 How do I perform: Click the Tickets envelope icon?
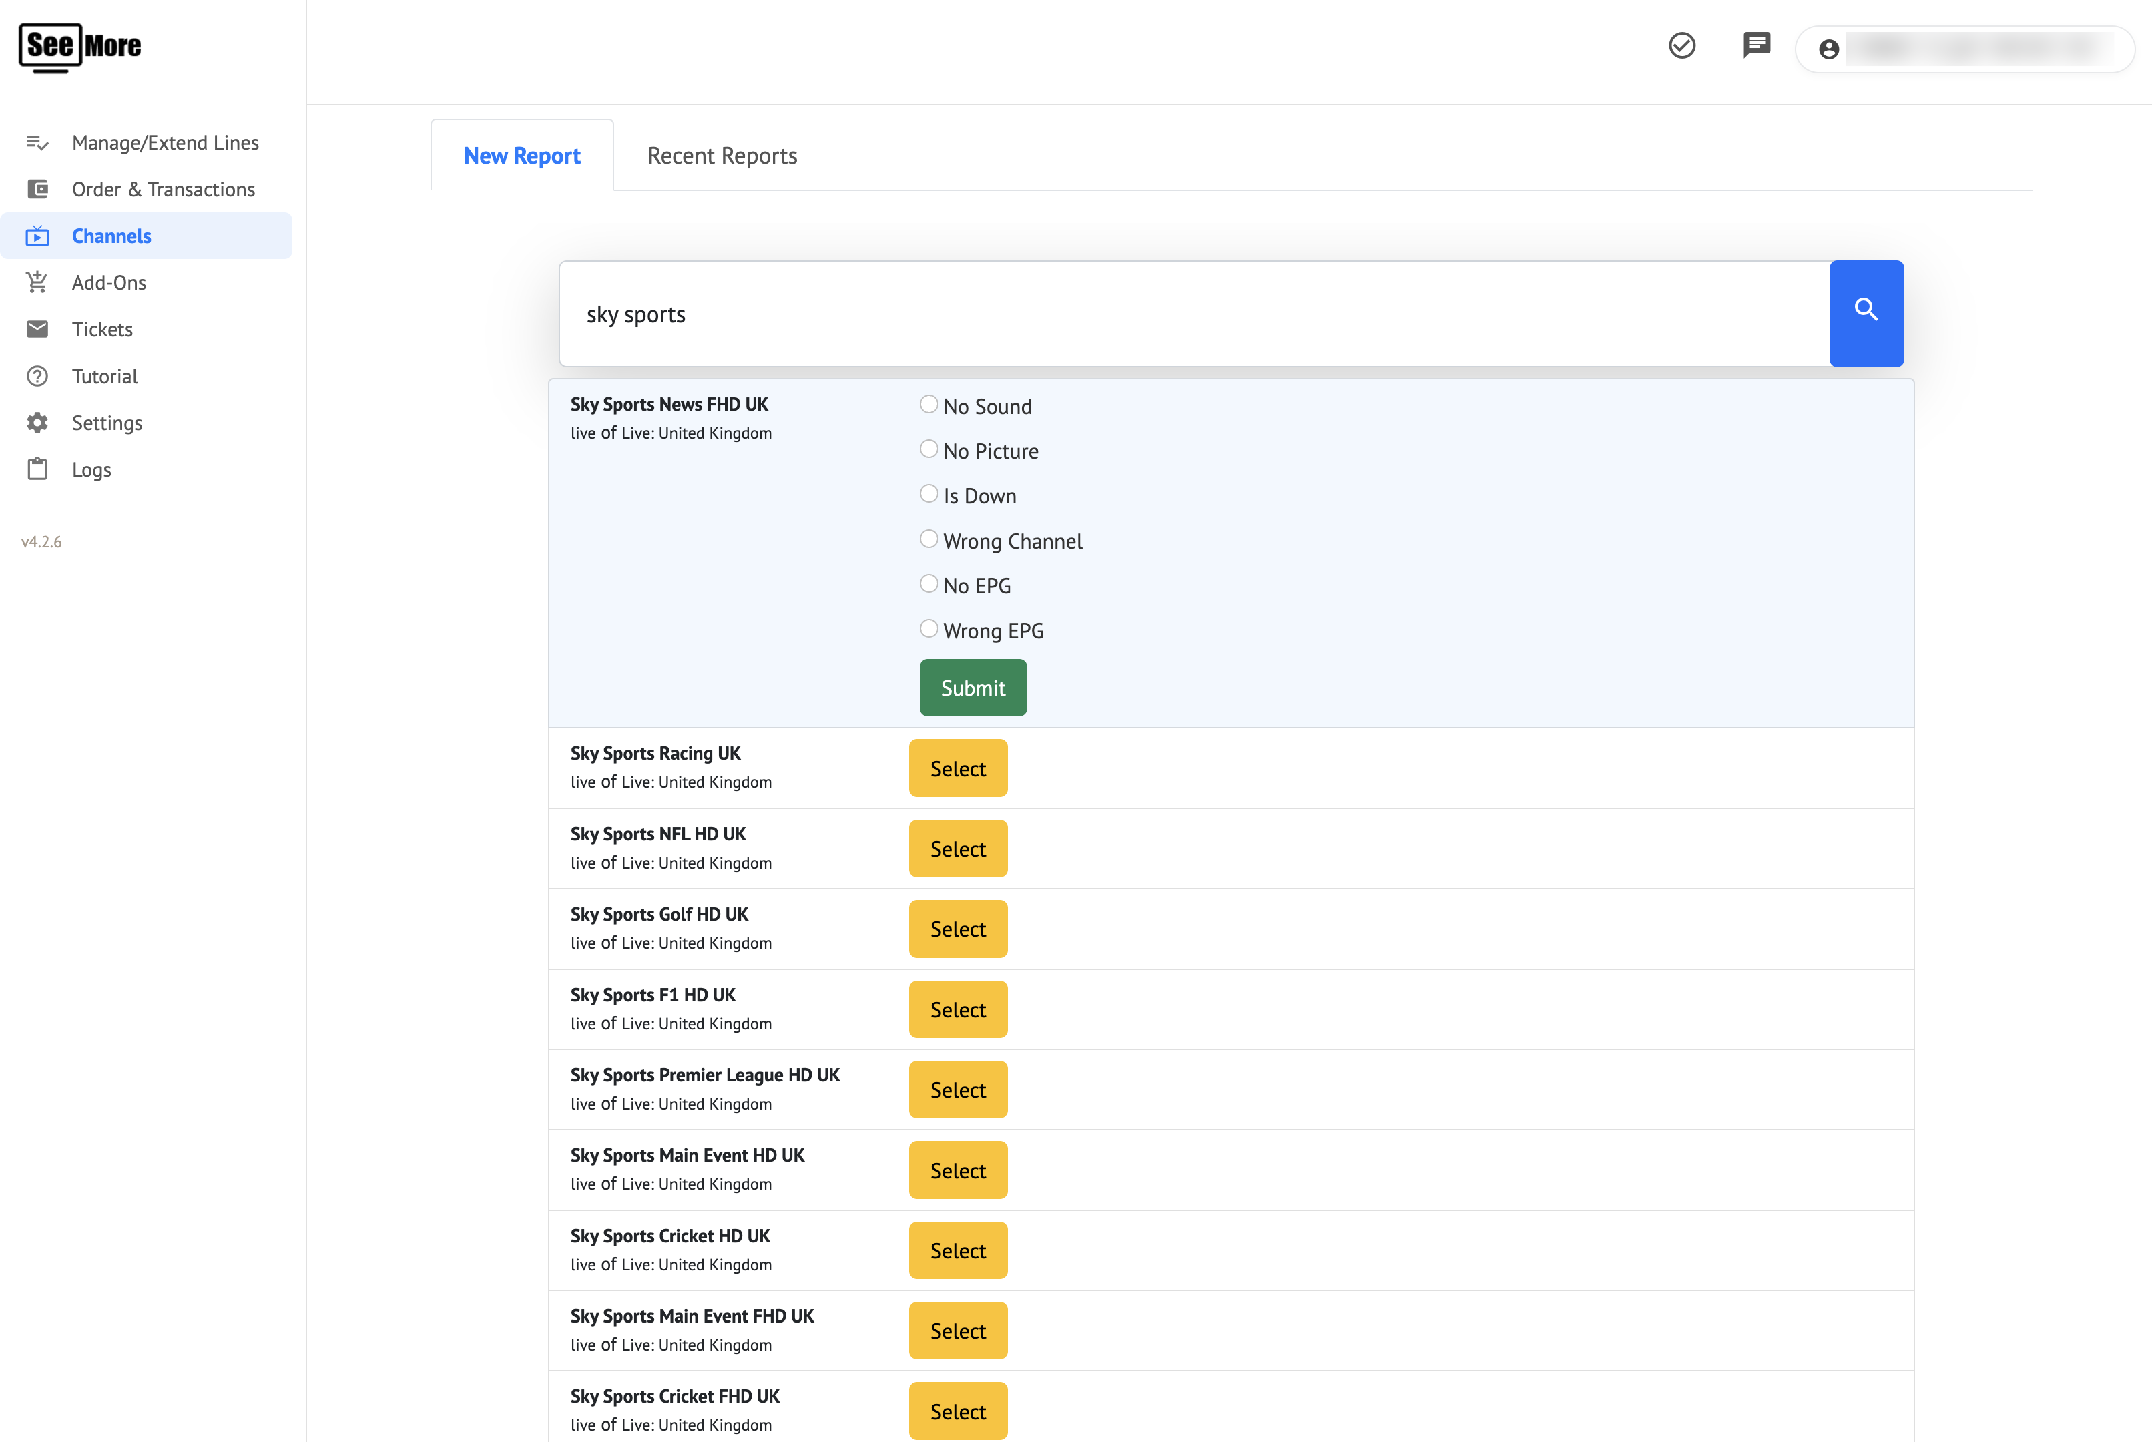[37, 329]
